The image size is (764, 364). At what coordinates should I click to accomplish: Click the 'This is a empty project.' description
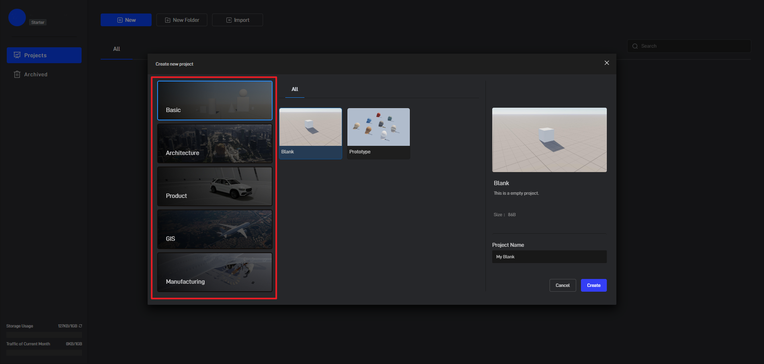click(x=516, y=193)
